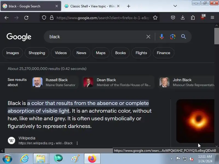
Task: Click the muted volume tray icon
Action: [x=191, y=159]
